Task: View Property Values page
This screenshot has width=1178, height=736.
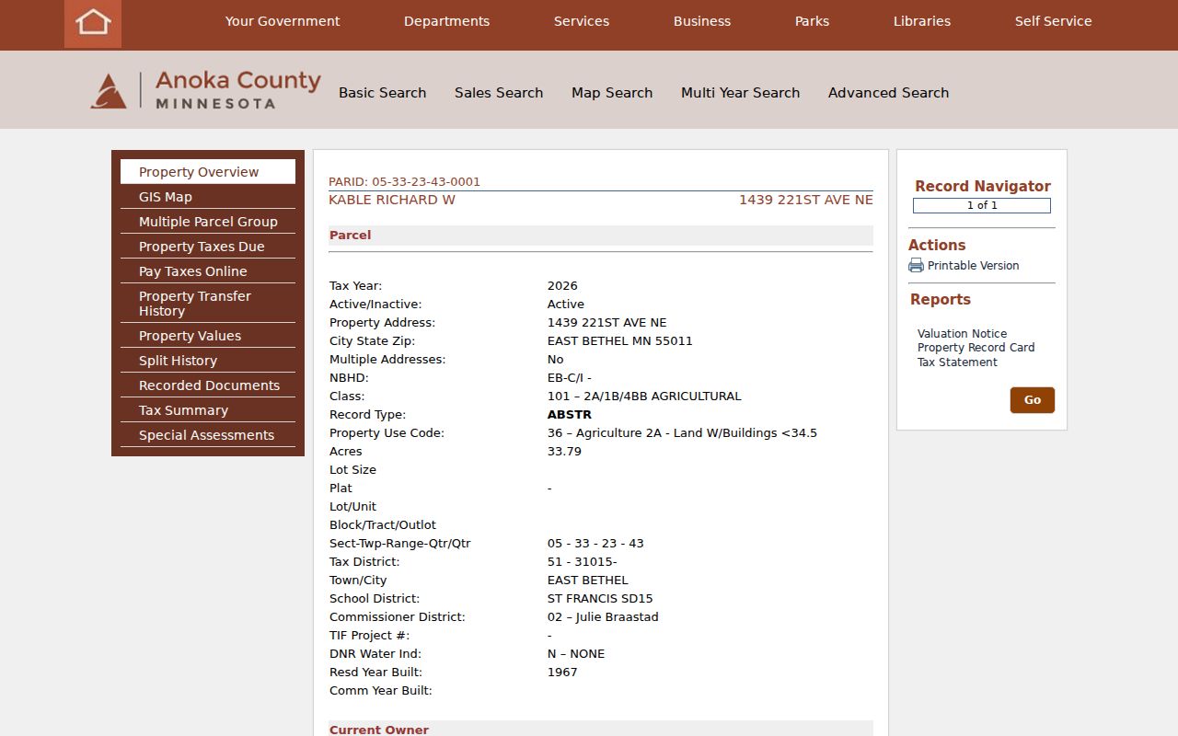Action: pos(208,336)
